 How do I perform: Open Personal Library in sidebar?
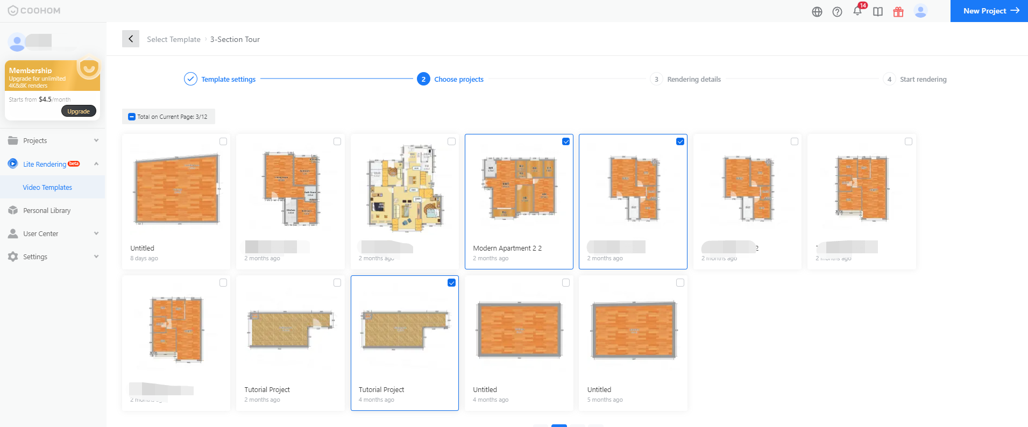pos(47,211)
